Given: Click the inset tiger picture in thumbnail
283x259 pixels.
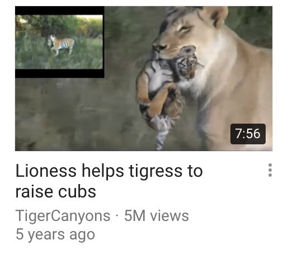Looking at the screenshot, I should click(59, 42).
